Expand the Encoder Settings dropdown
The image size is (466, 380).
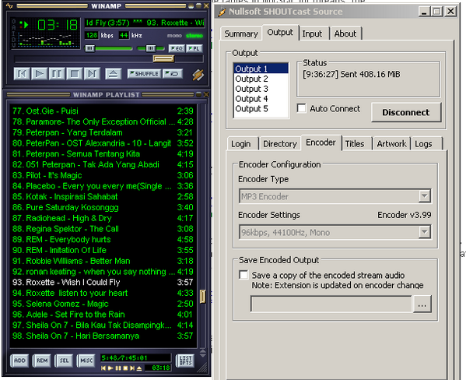425,232
